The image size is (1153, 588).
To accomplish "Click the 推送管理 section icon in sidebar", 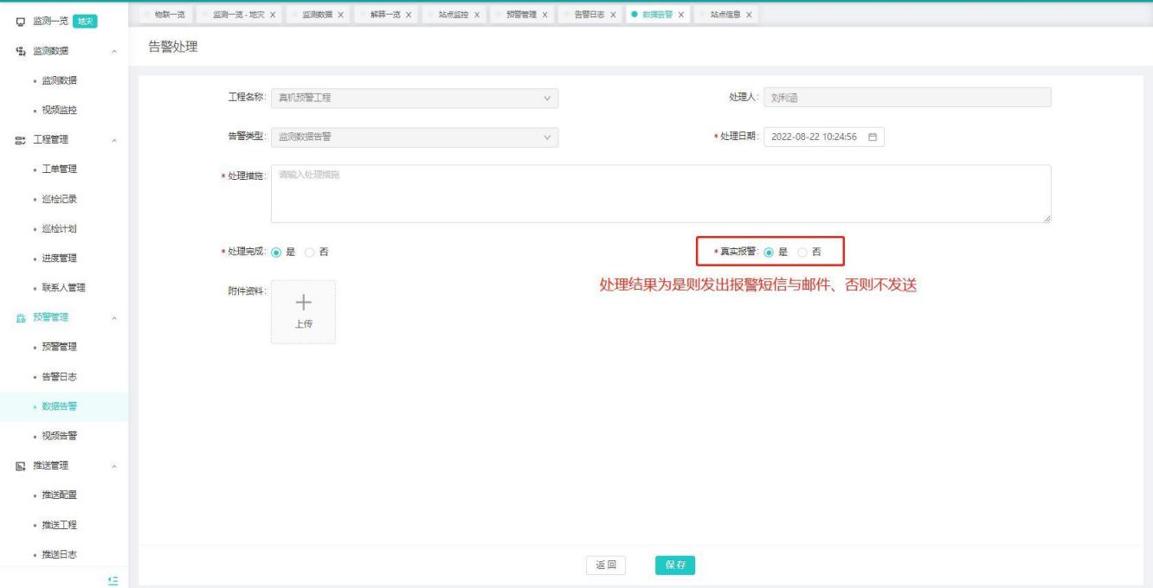I will point(20,466).
